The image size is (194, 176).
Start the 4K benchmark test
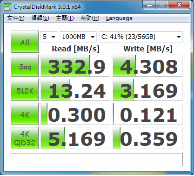point(25,114)
